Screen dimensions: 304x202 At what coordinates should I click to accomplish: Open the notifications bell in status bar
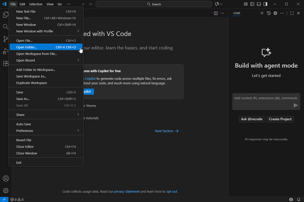click(299, 199)
